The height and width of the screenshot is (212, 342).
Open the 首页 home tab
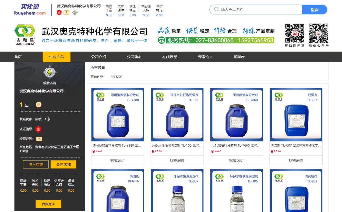(18, 57)
